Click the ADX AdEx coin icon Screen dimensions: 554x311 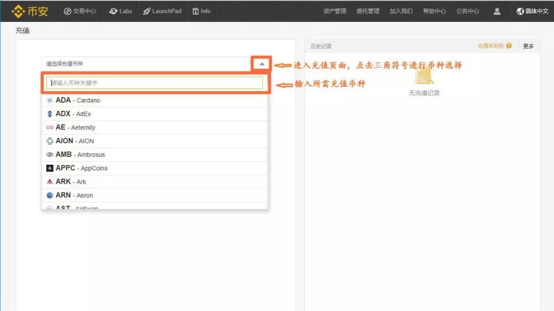tap(50, 114)
